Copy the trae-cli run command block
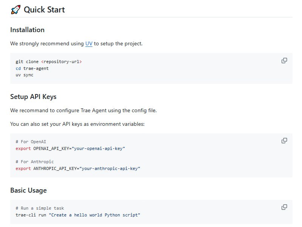The height and width of the screenshot is (227, 302). click(284, 207)
